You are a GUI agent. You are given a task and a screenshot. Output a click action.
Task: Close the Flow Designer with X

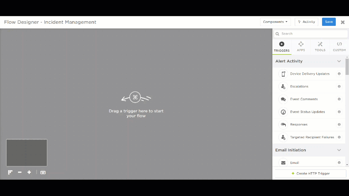coord(343,22)
